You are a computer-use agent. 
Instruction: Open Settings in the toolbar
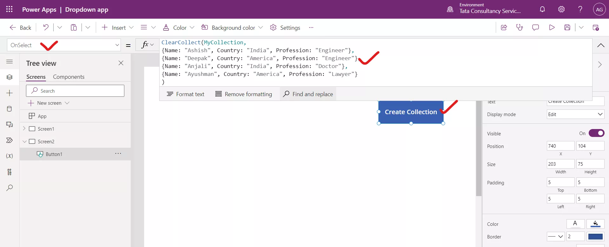[x=285, y=28]
